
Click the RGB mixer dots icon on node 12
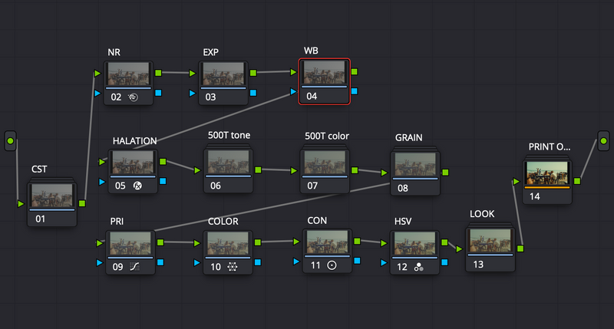(418, 267)
